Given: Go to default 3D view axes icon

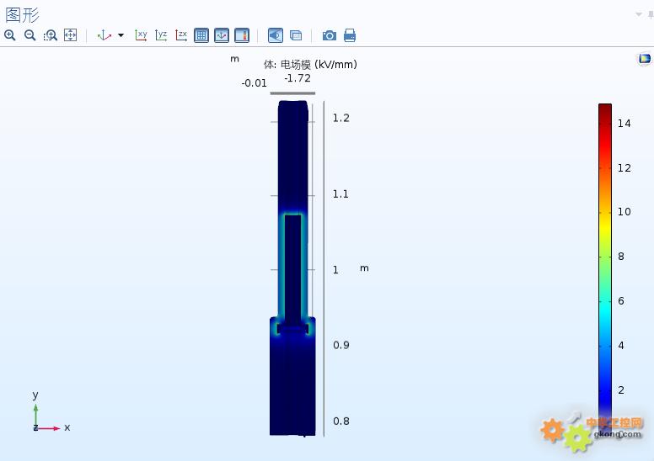Looking at the screenshot, I should click(x=105, y=35).
